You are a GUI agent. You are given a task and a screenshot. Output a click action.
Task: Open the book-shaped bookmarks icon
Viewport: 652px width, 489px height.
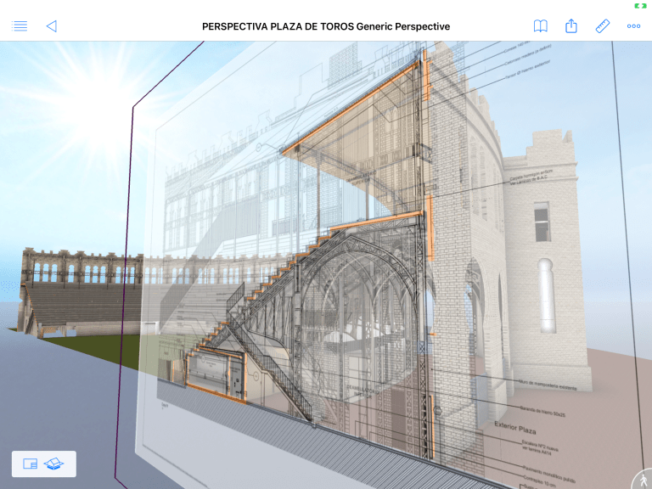[x=540, y=26]
